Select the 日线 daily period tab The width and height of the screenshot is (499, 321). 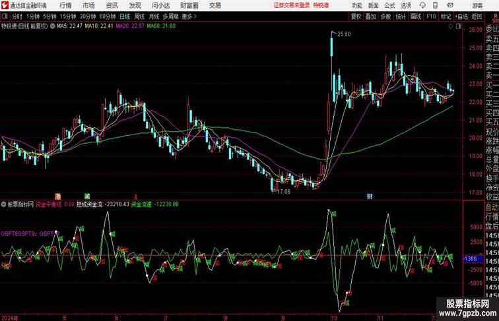click(125, 16)
